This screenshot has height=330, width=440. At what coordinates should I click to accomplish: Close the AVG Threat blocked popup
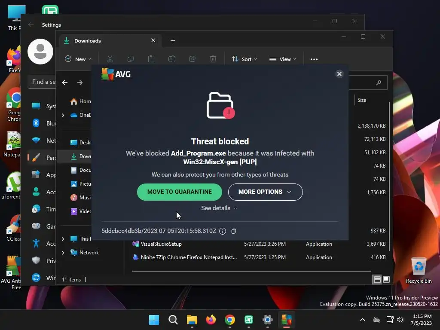(x=339, y=74)
